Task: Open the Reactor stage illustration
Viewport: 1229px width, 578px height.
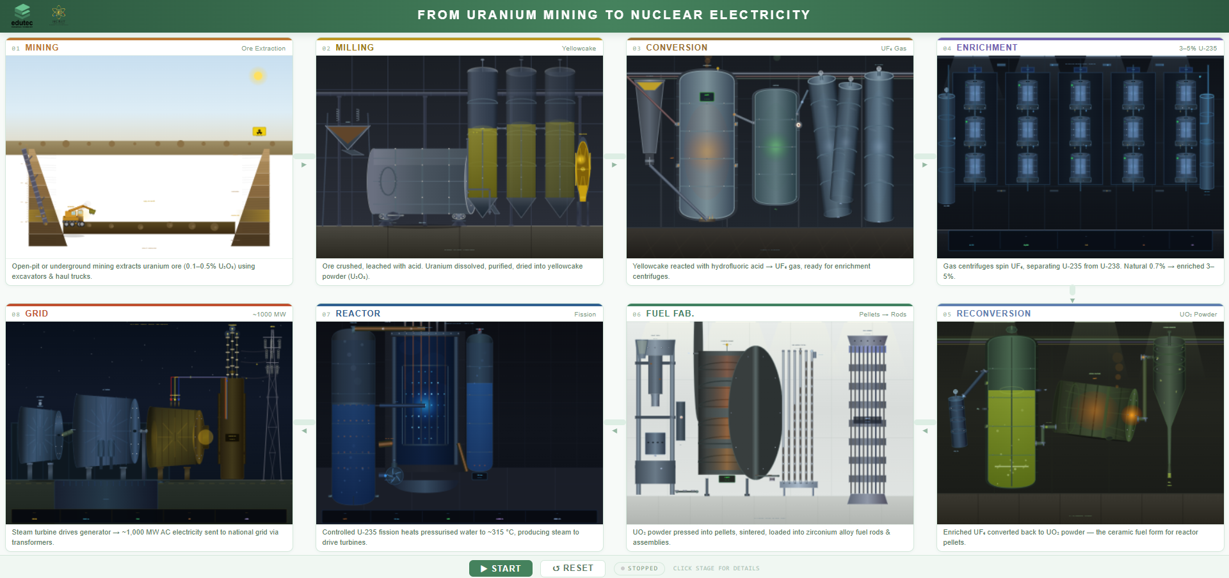Action: (459, 422)
